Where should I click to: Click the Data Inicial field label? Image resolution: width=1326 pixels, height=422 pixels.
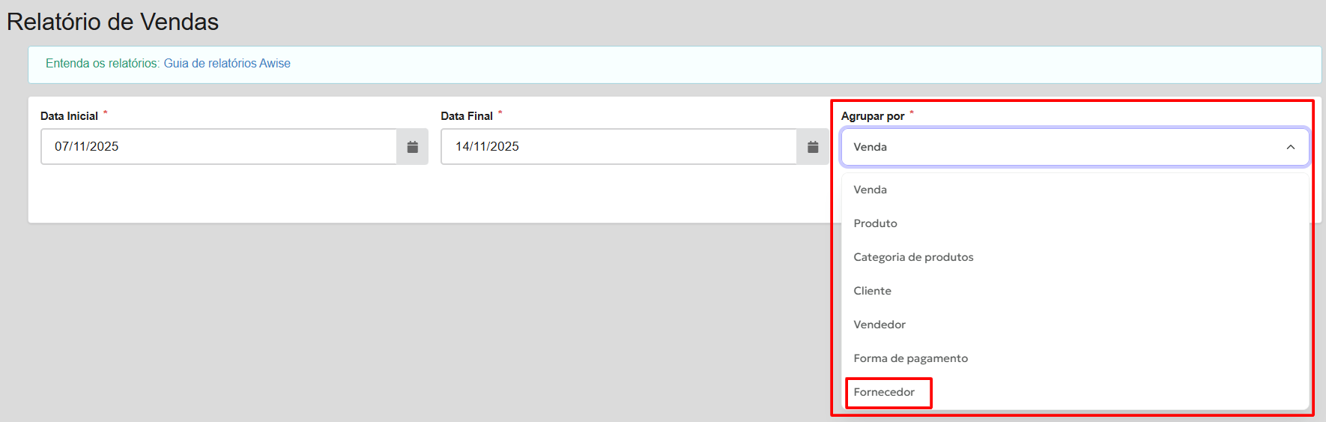pyautogui.click(x=69, y=116)
